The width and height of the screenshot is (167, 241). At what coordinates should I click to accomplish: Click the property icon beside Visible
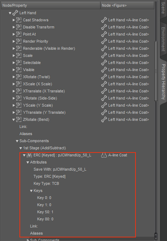pyautogui.click(x=19, y=70)
